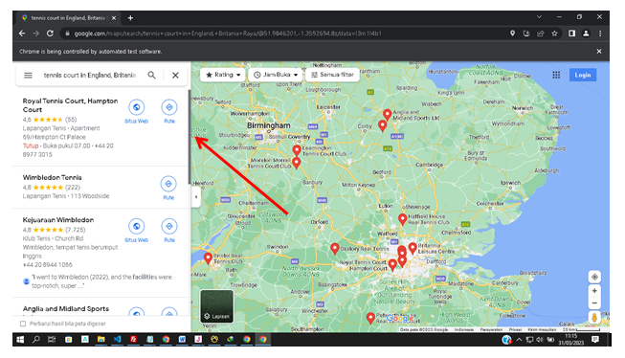
Task: Open the Wimbledon Tennis result
Action: coord(53,177)
